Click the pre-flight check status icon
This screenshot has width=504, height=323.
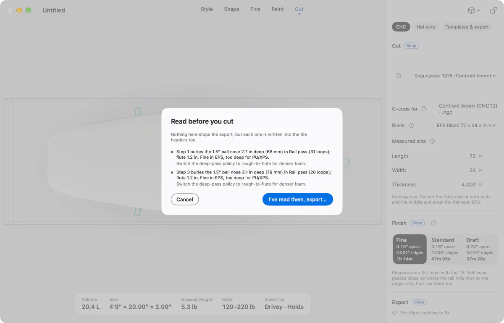point(394,313)
